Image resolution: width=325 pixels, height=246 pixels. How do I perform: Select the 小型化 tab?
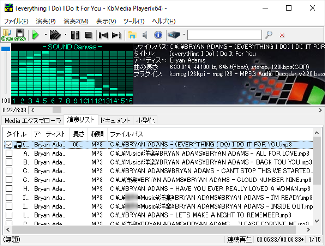145,121
